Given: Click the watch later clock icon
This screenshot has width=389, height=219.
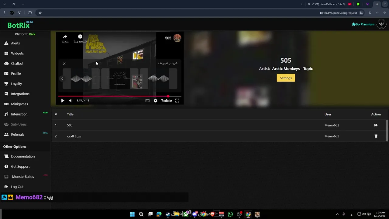Looking at the screenshot, I should (x=80, y=36).
